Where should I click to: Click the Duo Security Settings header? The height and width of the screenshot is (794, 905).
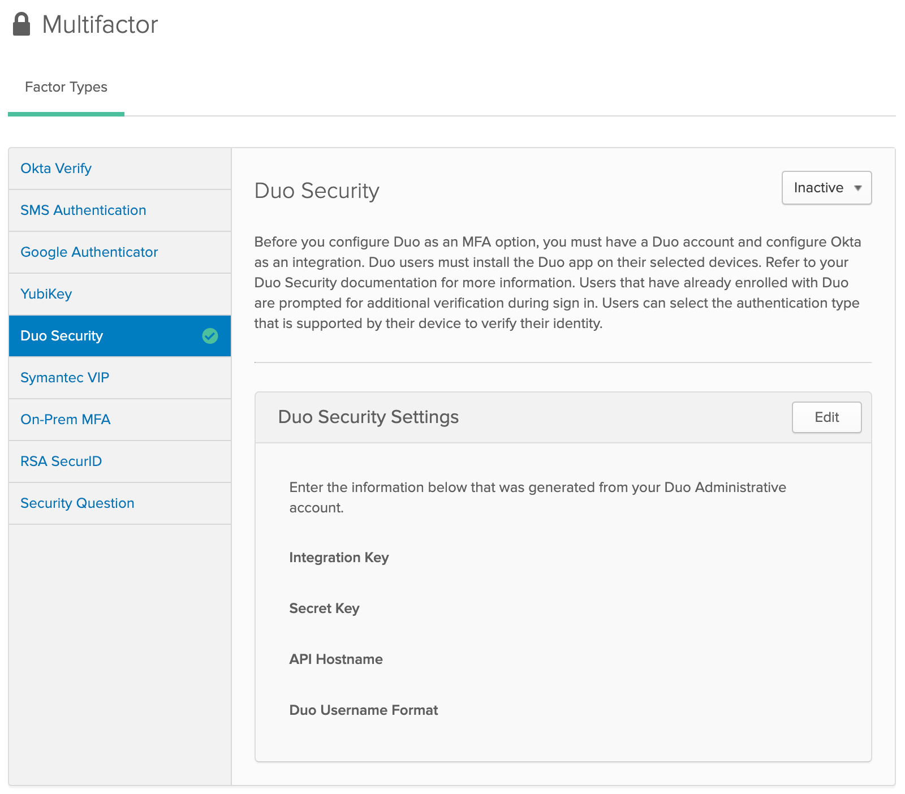coord(369,417)
